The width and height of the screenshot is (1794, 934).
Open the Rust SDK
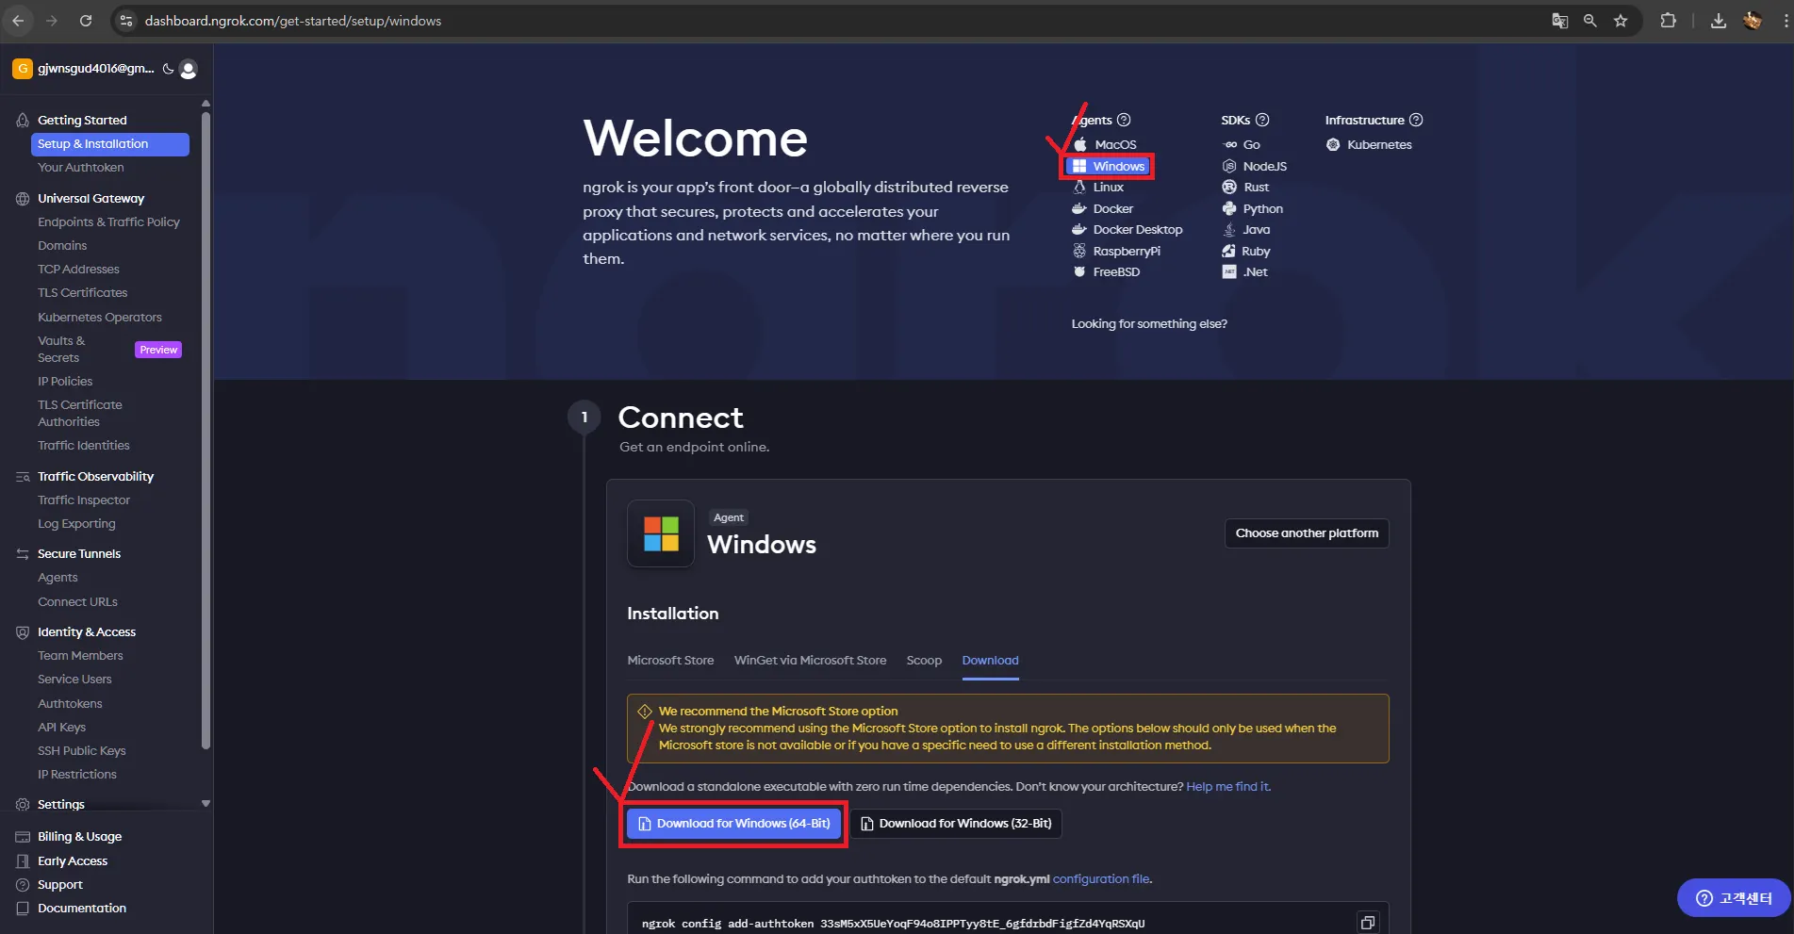click(x=1245, y=187)
